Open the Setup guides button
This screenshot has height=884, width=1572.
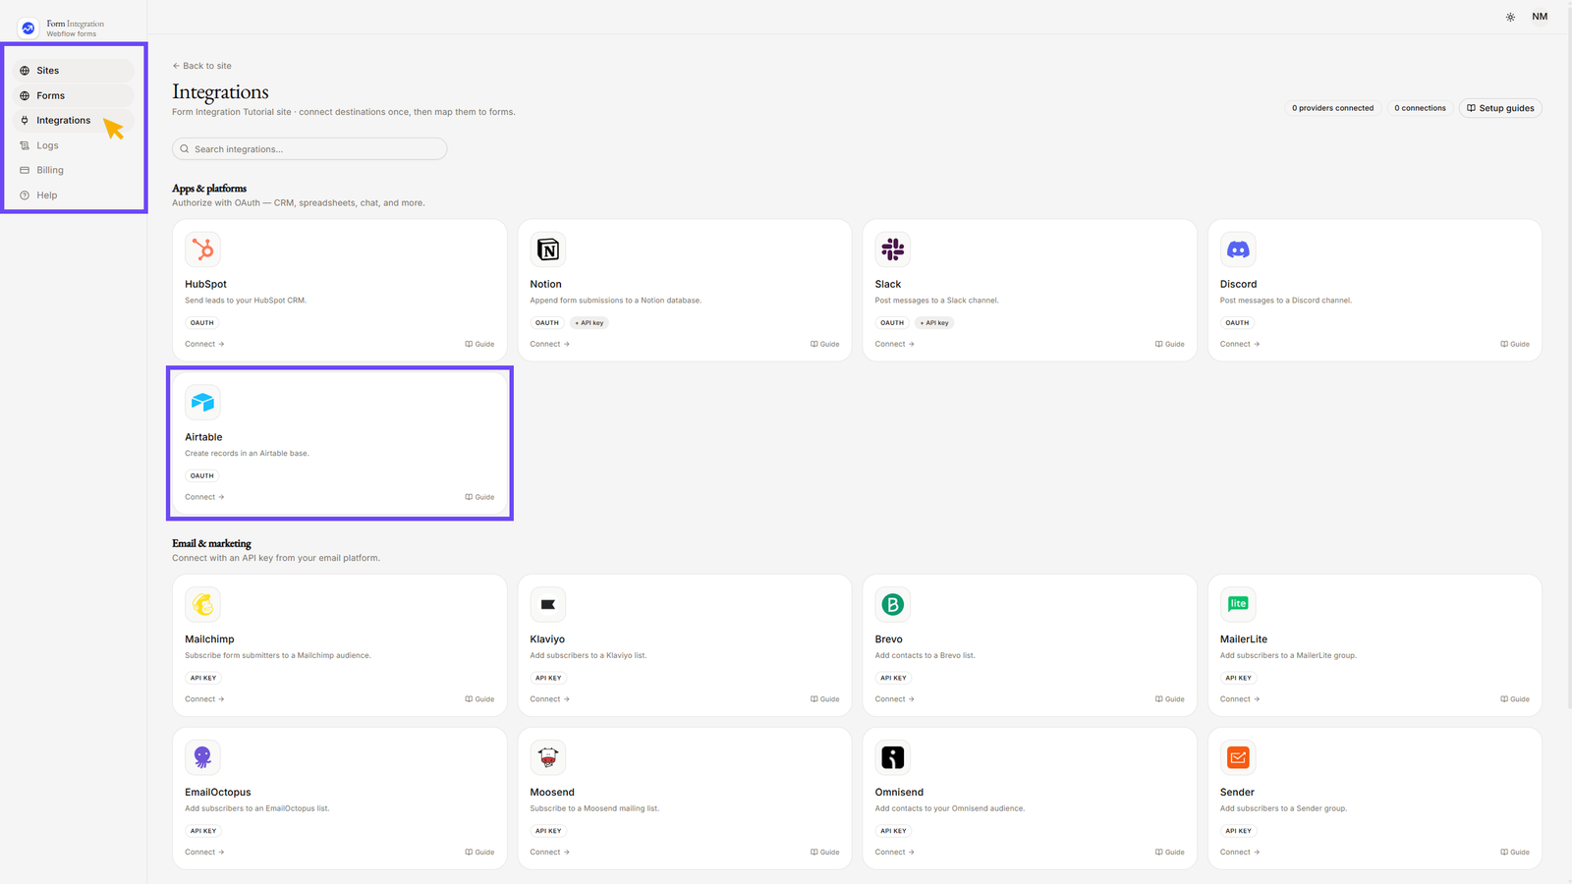click(1500, 108)
